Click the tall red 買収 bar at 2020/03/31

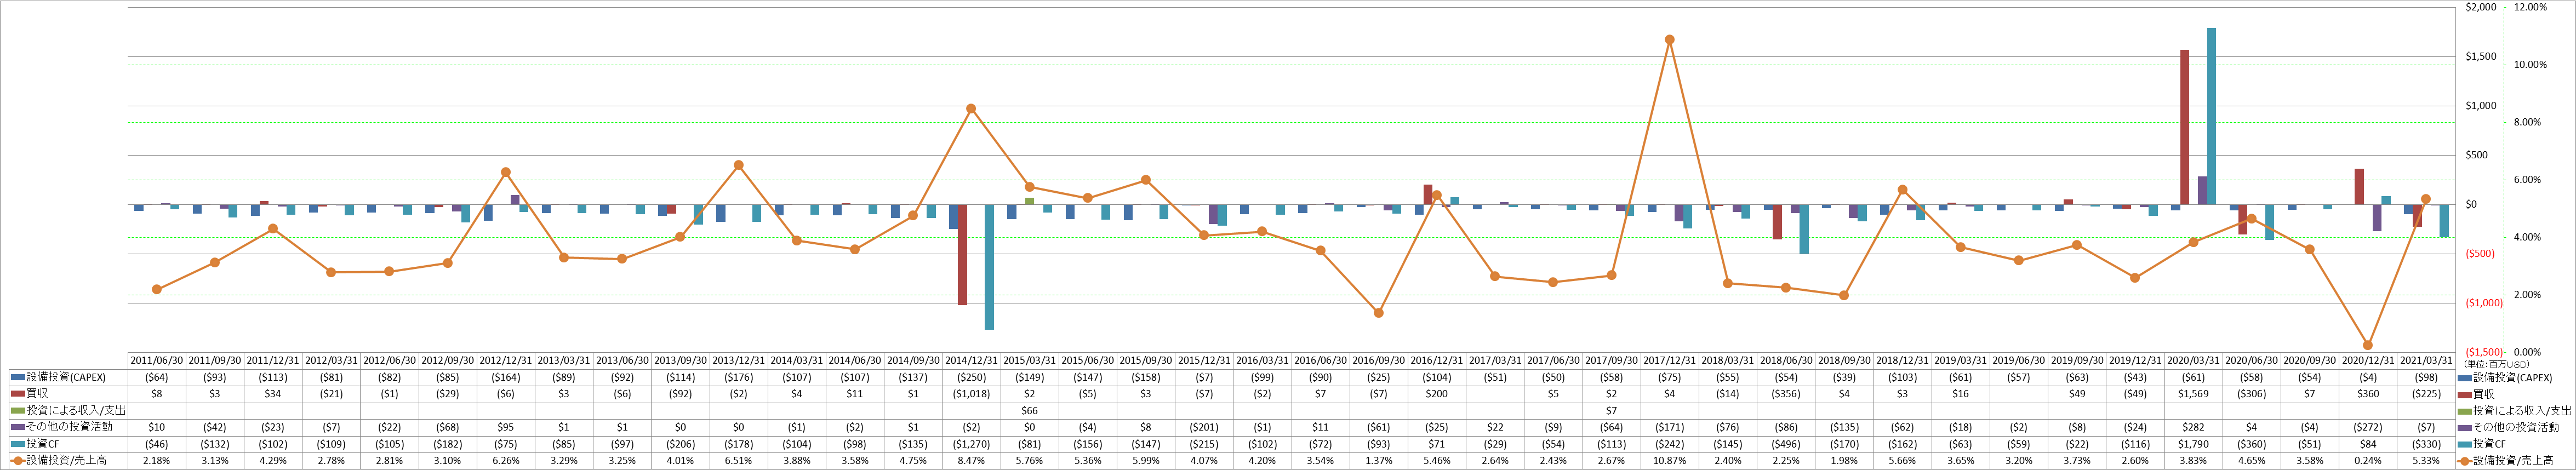click(2185, 127)
